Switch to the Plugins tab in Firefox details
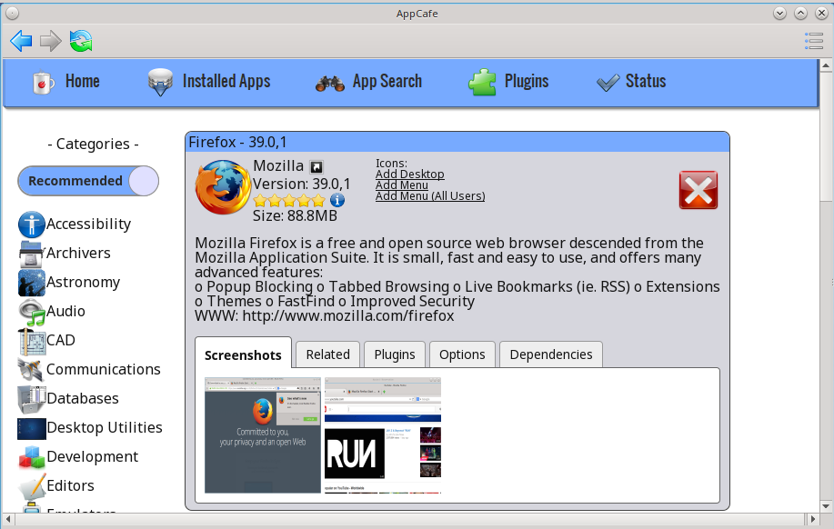The width and height of the screenshot is (834, 529). tap(395, 354)
